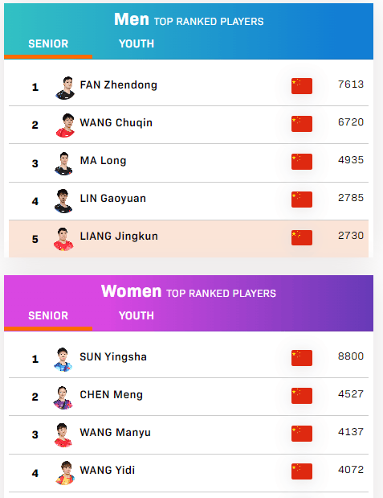Switch to the Men YOUTH tab
Viewport: 383px width, 498px height.
pyautogui.click(x=136, y=43)
